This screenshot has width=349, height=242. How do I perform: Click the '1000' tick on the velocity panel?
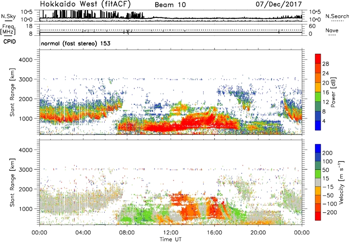click(x=25, y=209)
